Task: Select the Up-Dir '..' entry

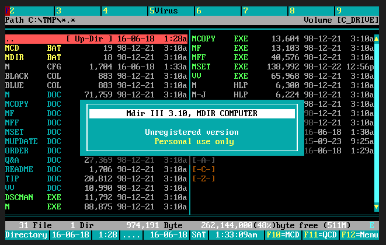Action: [96, 38]
